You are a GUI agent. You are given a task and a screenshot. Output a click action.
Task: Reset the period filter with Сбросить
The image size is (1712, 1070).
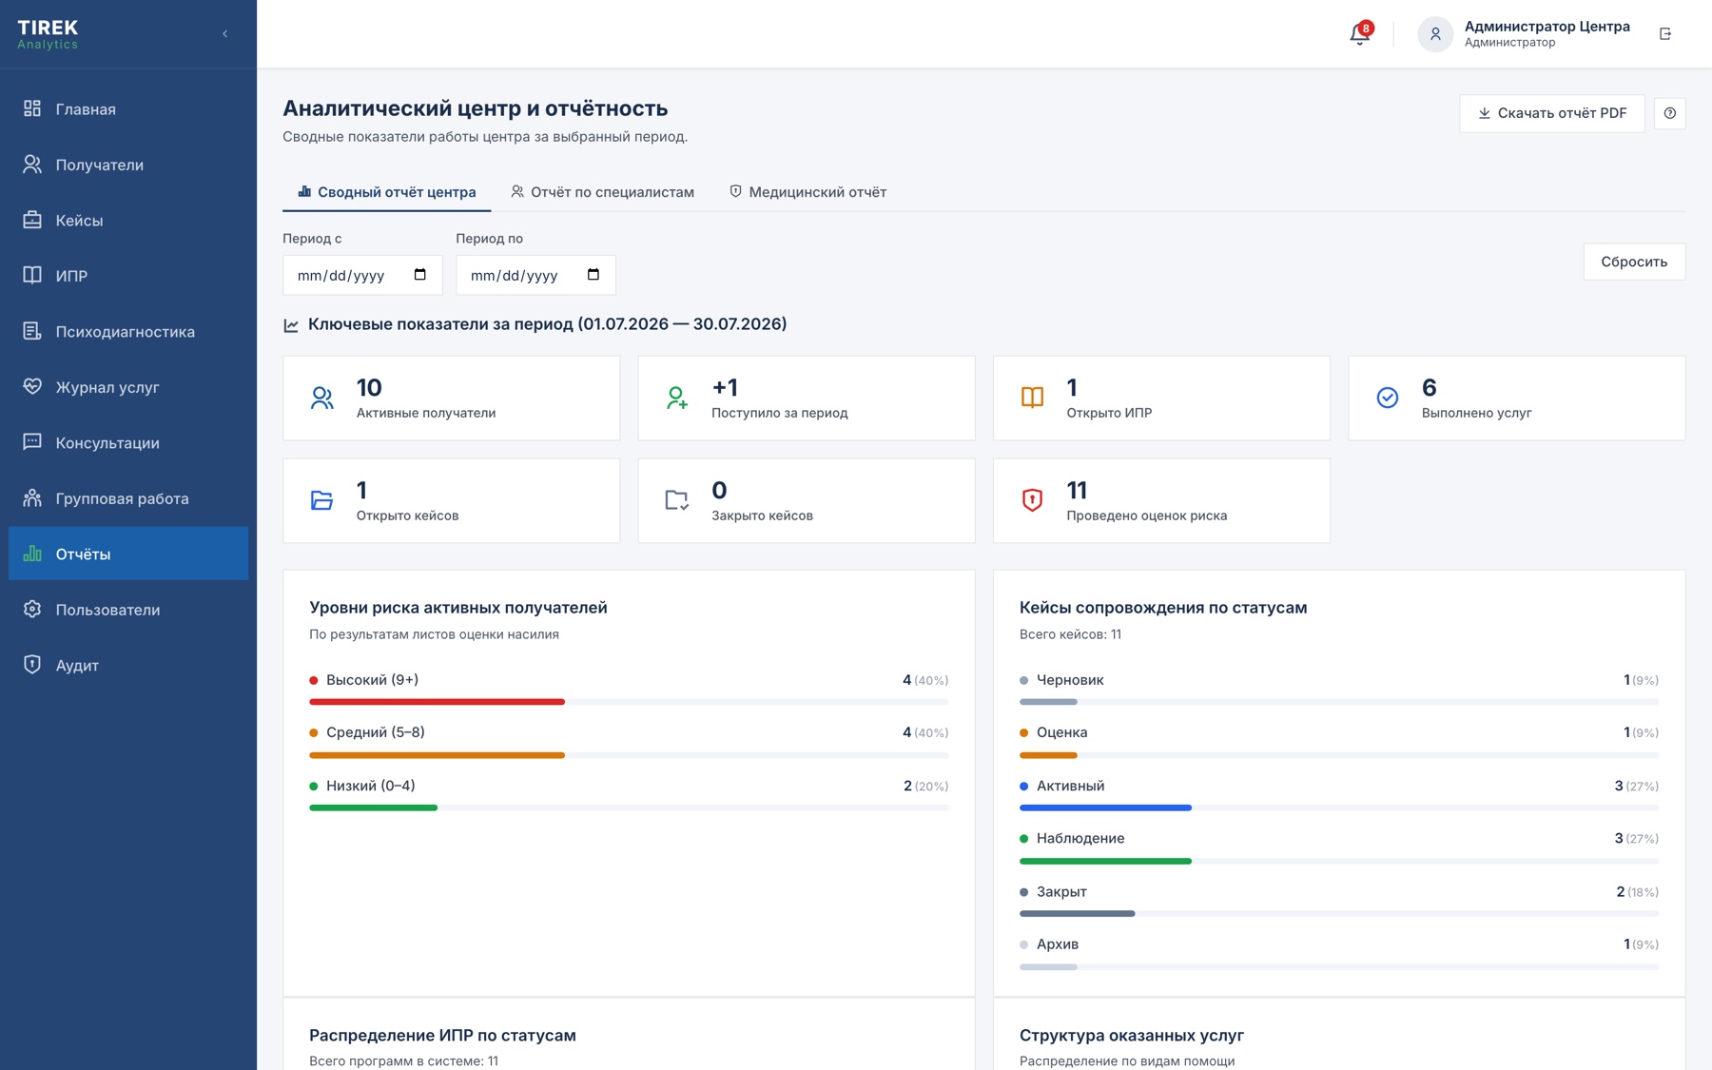pyautogui.click(x=1634, y=262)
